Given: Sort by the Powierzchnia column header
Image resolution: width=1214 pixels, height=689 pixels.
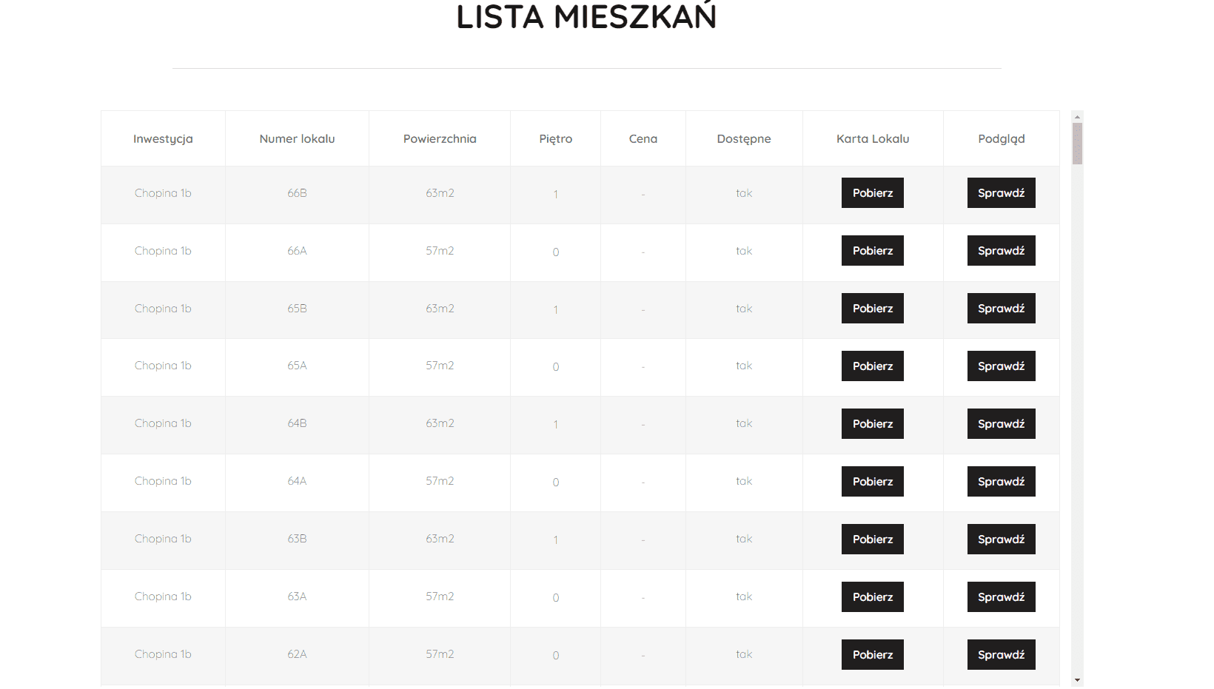Looking at the screenshot, I should coord(440,139).
